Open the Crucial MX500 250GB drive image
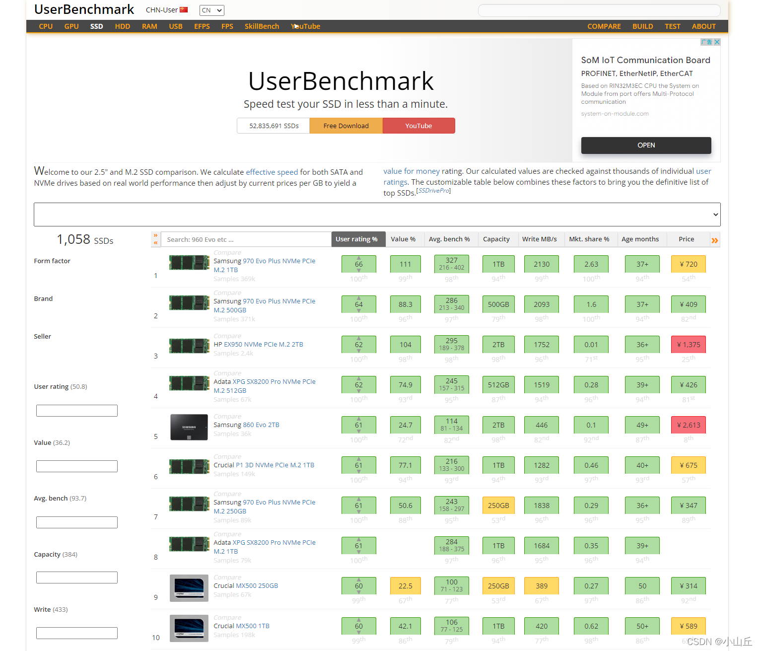760x651 pixels. (x=189, y=588)
